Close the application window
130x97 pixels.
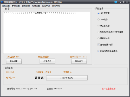click(127, 2)
